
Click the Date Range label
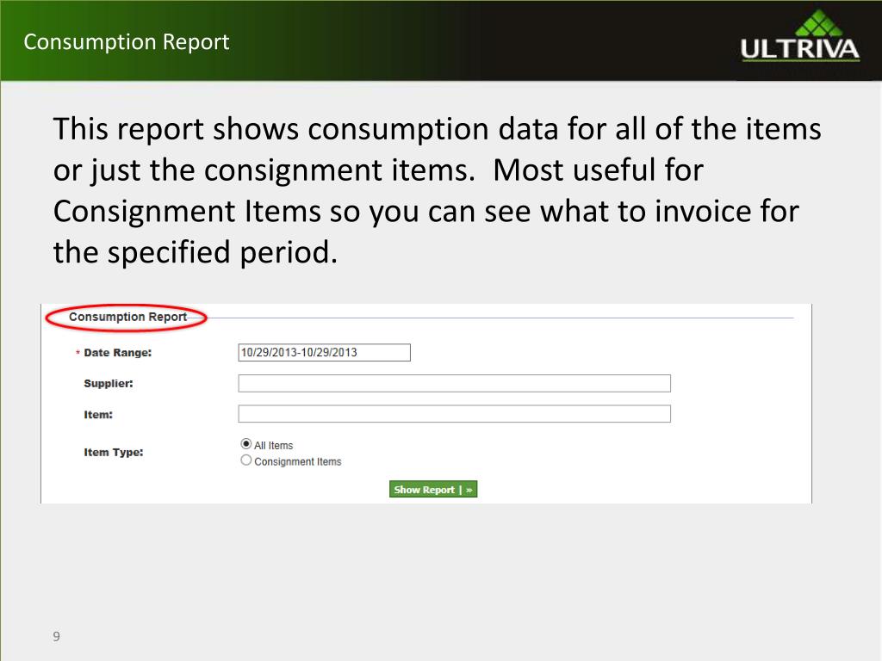click(117, 353)
